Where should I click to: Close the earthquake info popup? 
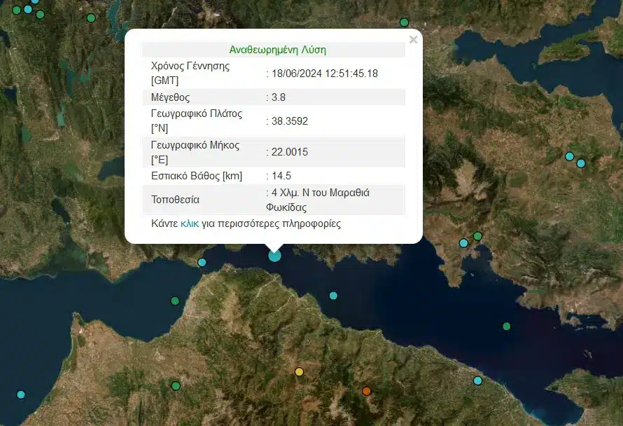pos(413,40)
